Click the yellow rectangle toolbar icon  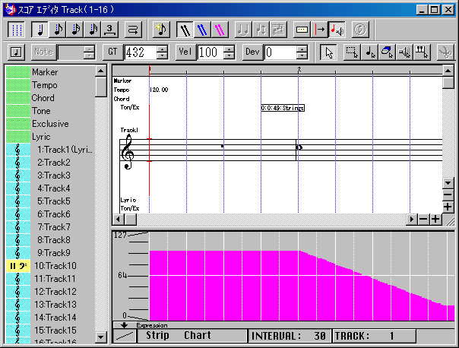pos(302,30)
